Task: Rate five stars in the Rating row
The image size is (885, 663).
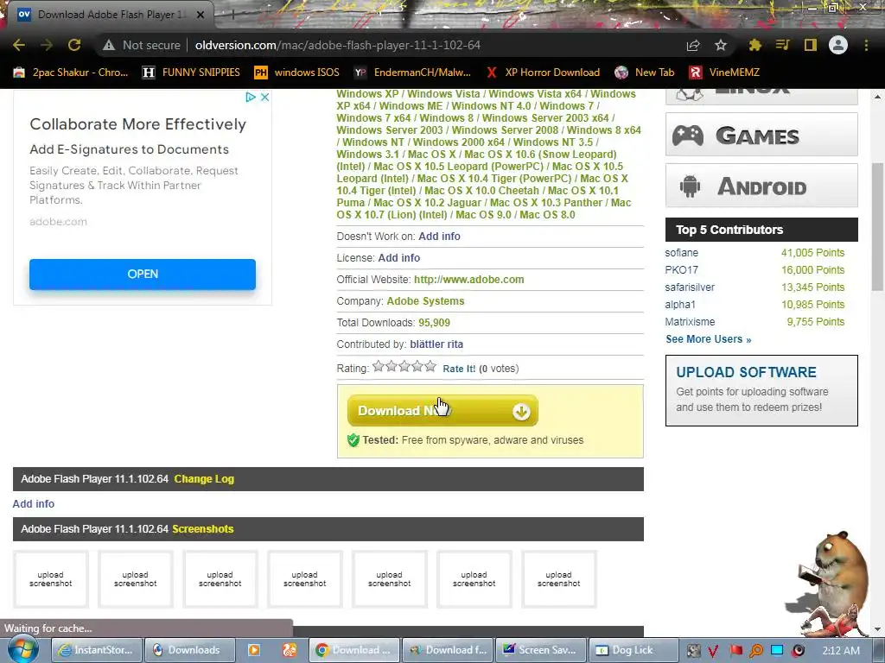Action: pos(430,367)
